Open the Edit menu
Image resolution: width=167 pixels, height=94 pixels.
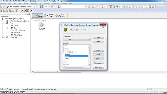[9, 3]
